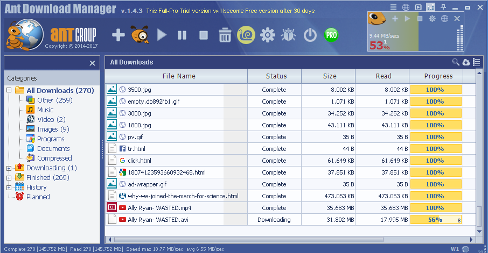Click the 100% progress bar of 3000.jpg

(x=436, y=113)
